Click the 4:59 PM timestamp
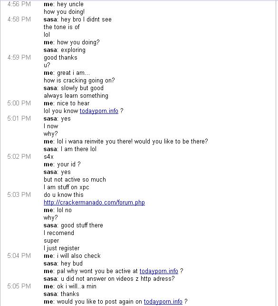 (x=19, y=57)
